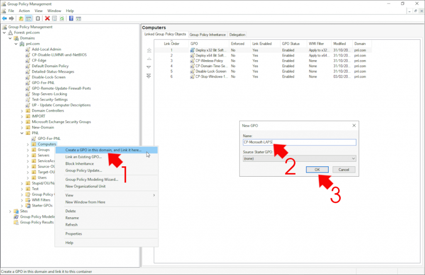Expand the Servers OU under PNL
The height and width of the screenshot is (275, 425).
28,156
